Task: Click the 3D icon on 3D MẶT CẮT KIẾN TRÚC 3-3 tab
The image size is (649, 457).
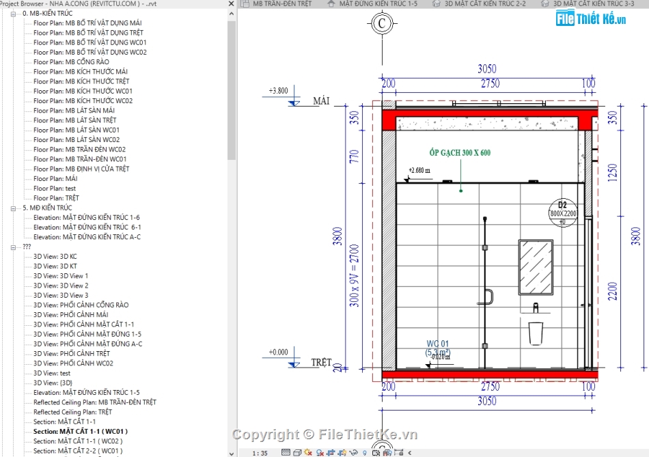Action: [545, 3]
